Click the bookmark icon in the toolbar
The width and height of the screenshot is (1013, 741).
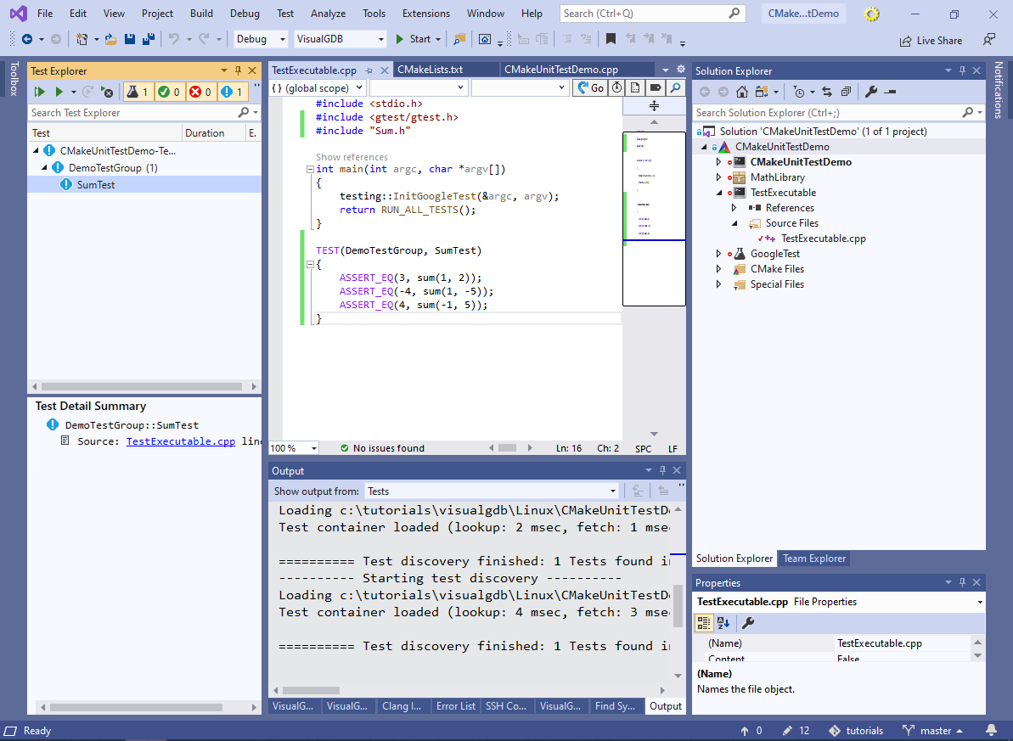(x=611, y=39)
